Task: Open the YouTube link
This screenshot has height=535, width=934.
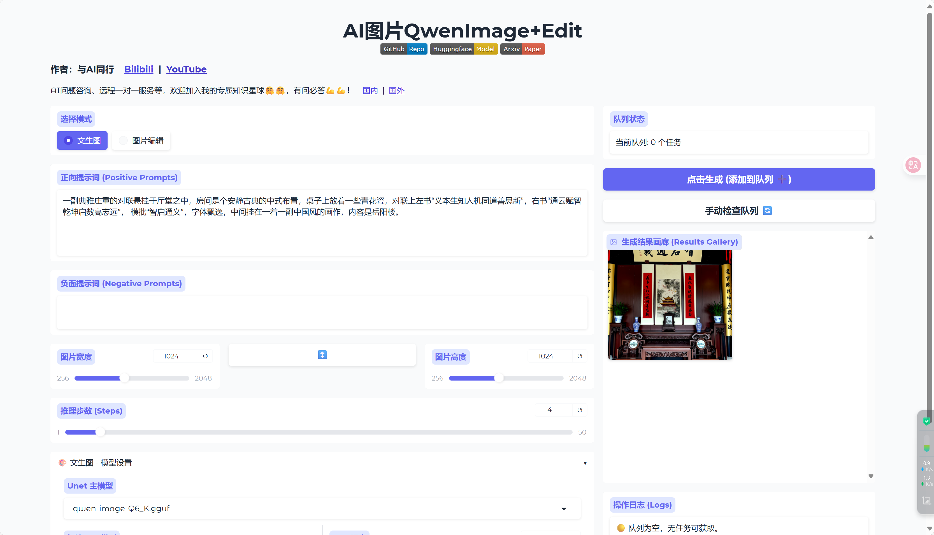Action: [186, 69]
